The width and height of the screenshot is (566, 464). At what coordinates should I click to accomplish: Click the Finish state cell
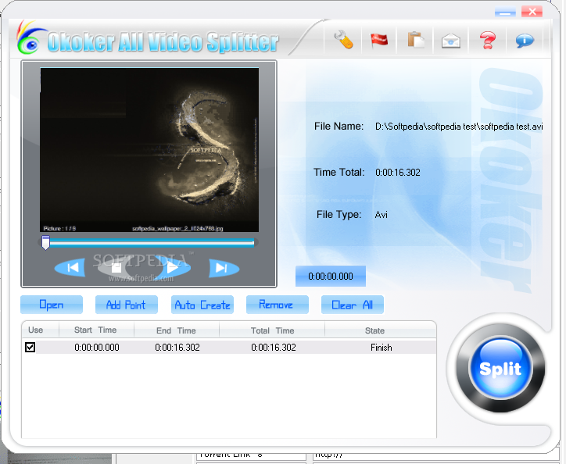pyautogui.click(x=382, y=348)
